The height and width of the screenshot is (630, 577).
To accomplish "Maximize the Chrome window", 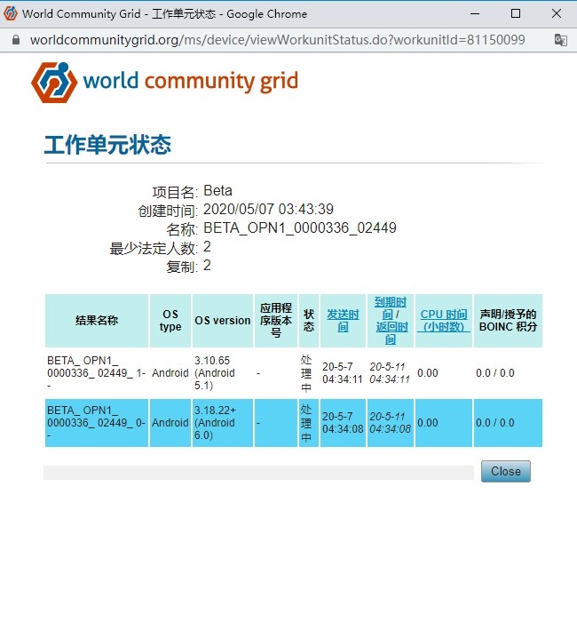I will [516, 13].
